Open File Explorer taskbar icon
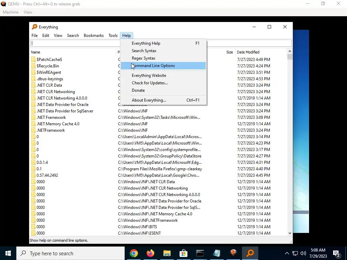 point(167,253)
